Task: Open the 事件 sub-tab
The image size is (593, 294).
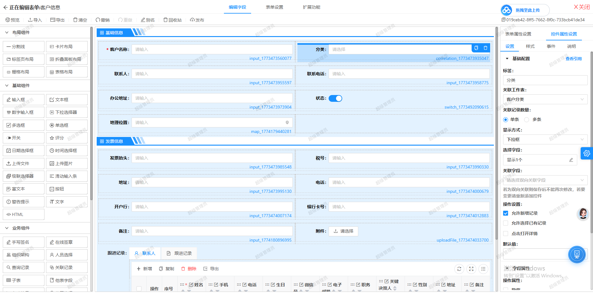Action: tap(551, 46)
